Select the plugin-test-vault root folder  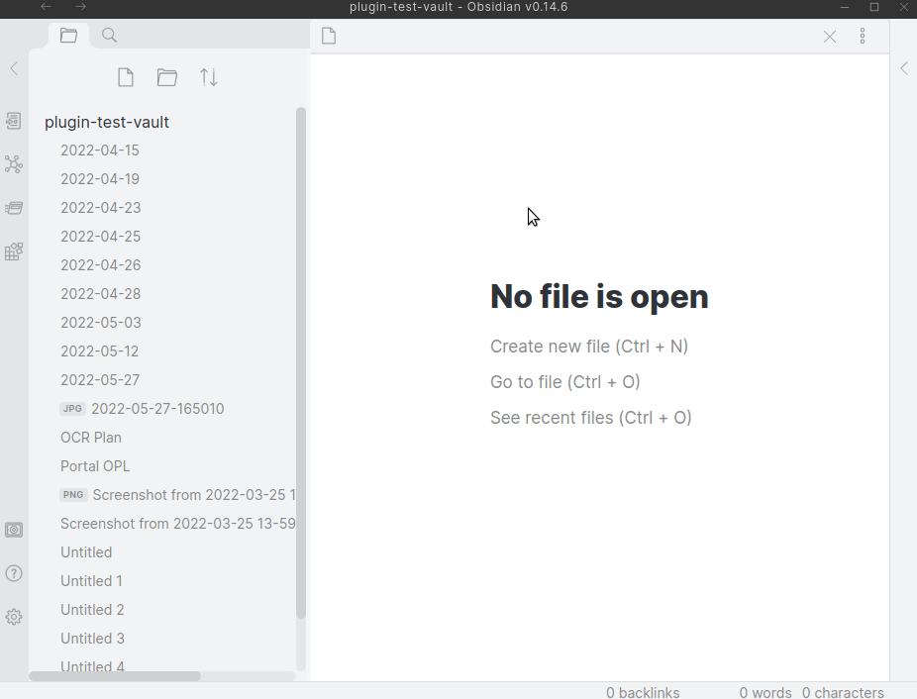click(106, 122)
